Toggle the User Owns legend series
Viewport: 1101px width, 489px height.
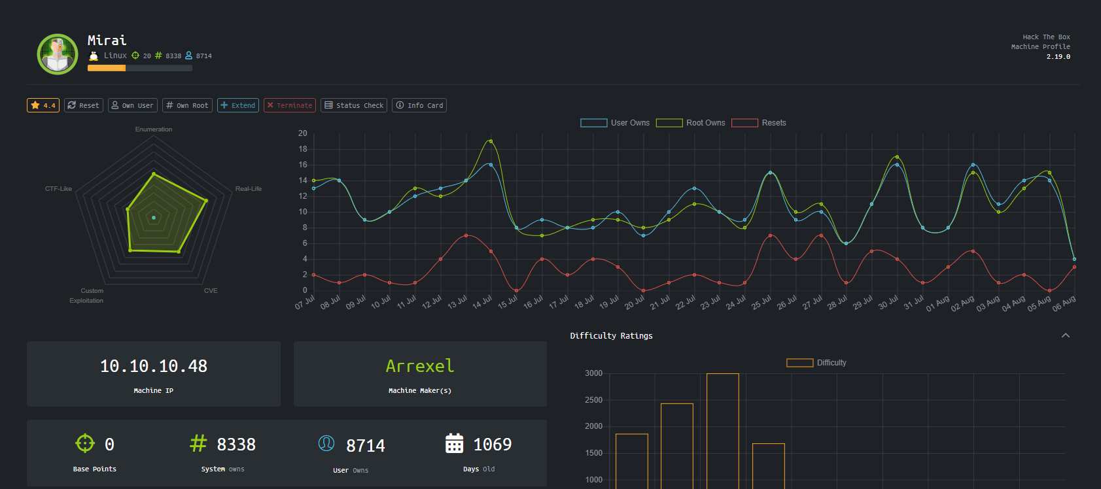615,123
